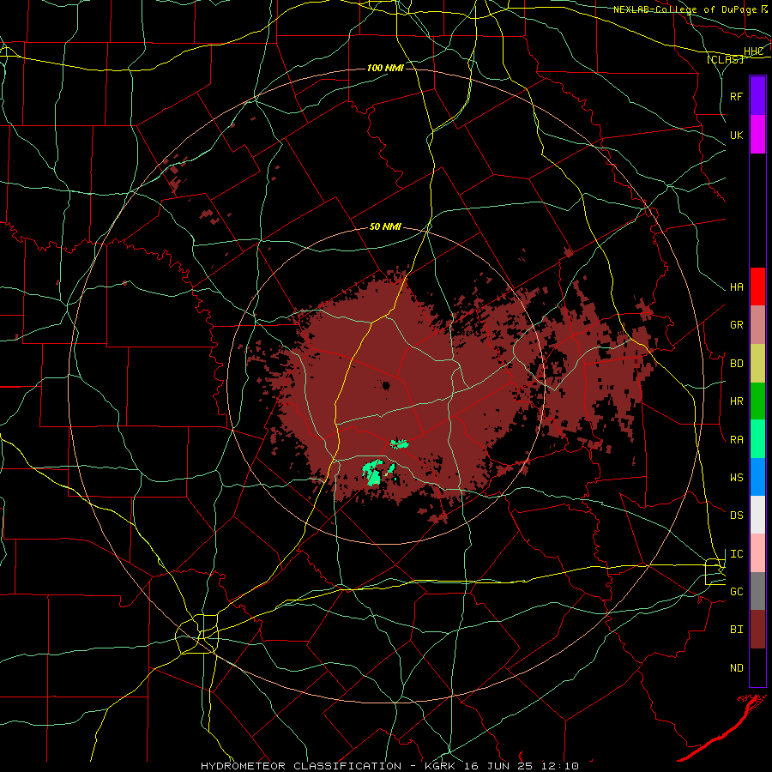Click the WS legend label
Viewport: 772px width, 772px height.
pyautogui.click(x=736, y=478)
